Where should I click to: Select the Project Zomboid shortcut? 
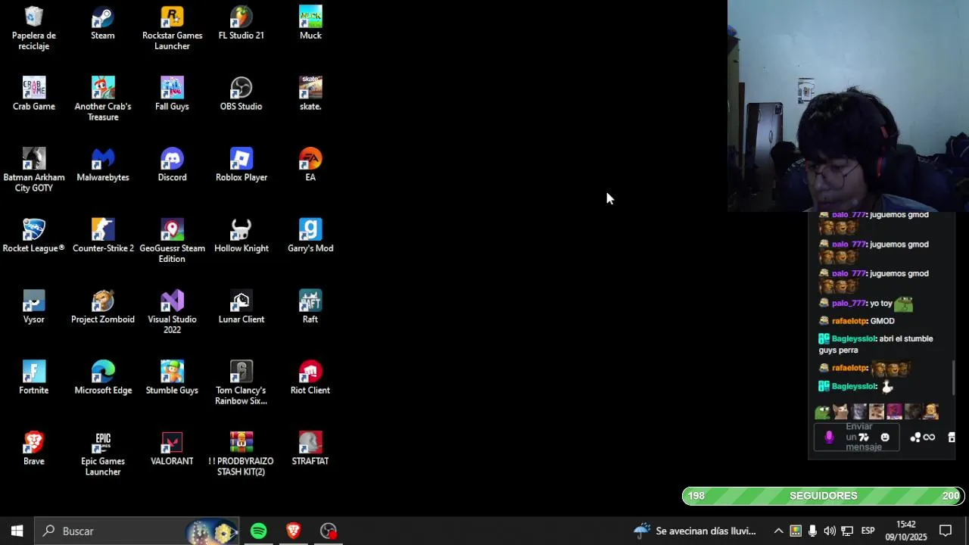tap(103, 307)
